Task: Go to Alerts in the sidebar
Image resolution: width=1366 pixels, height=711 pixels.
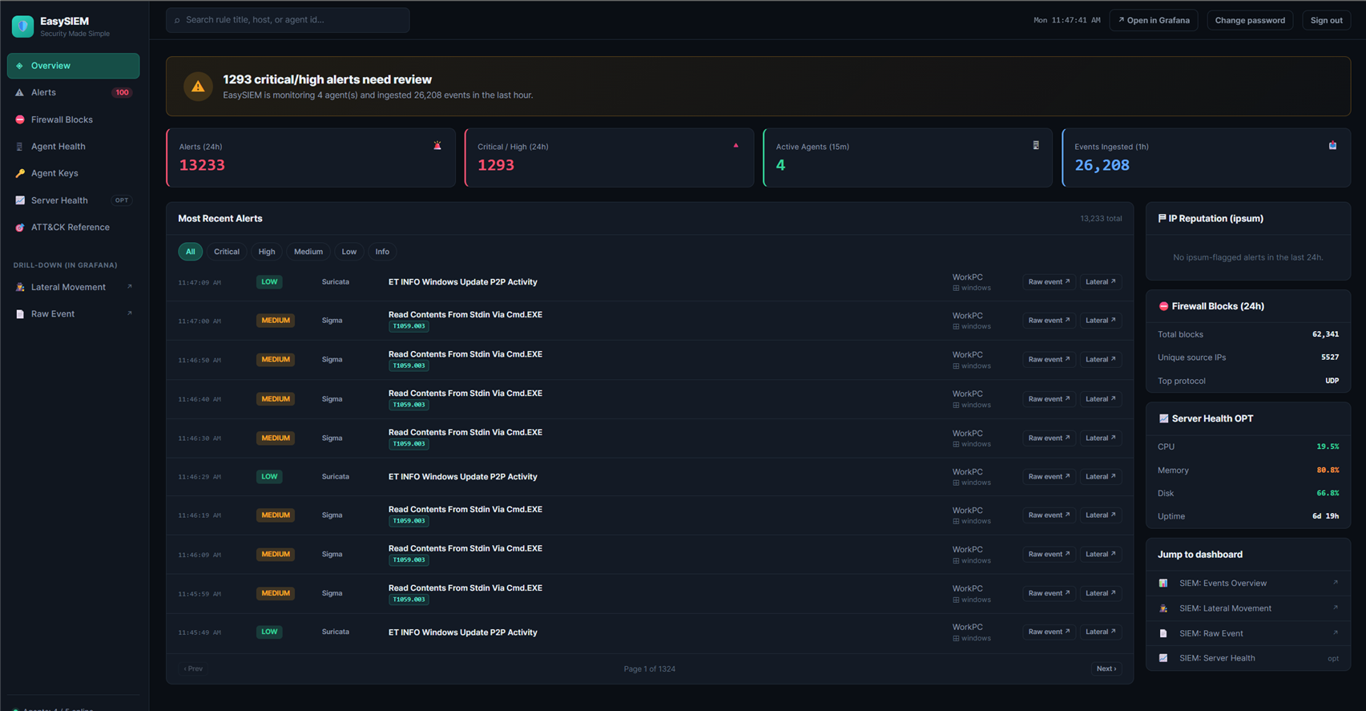Action: click(73, 93)
